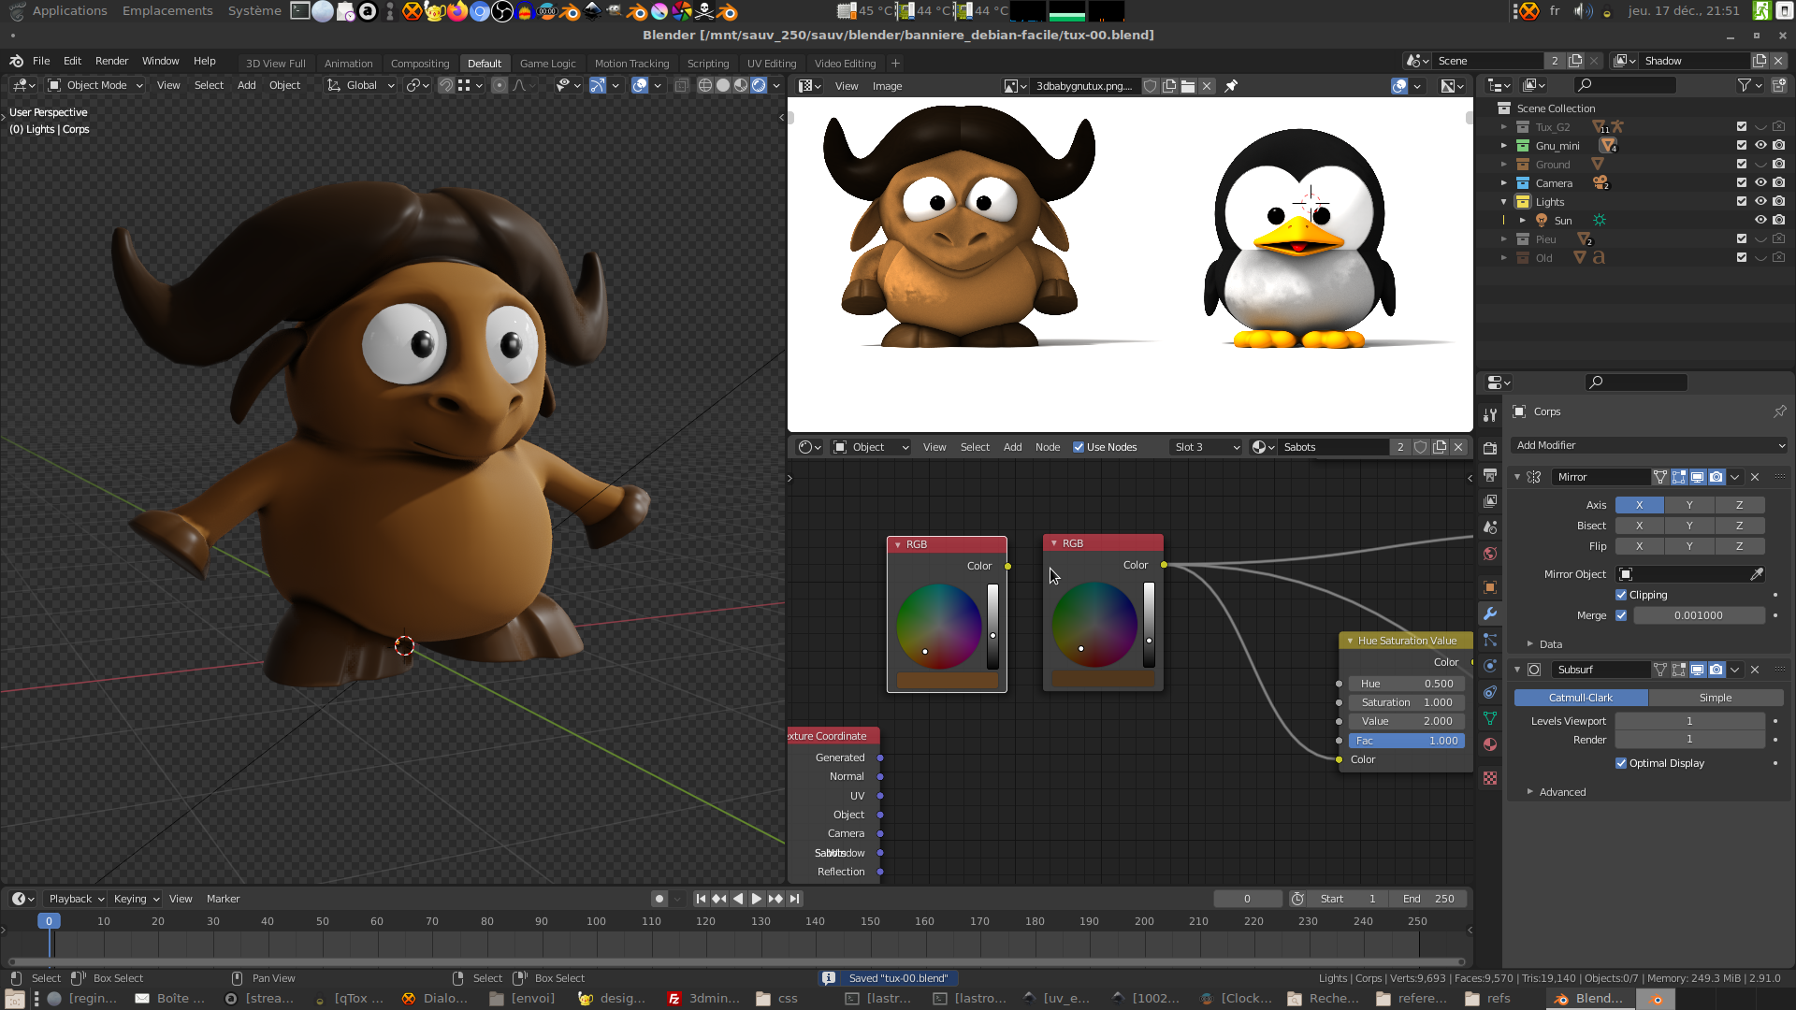The image size is (1796, 1010).
Task: Collapse the Hue Saturation Value node
Action: pyautogui.click(x=1350, y=641)
